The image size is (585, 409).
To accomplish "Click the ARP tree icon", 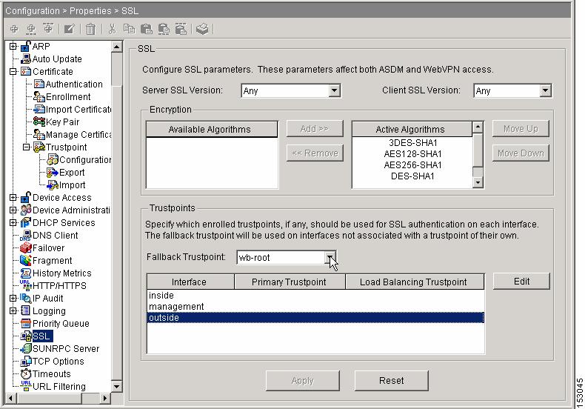I will click(x=26, y=46).
